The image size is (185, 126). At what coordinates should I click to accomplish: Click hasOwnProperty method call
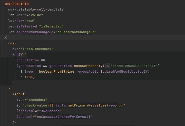click(x=88, y=66)
